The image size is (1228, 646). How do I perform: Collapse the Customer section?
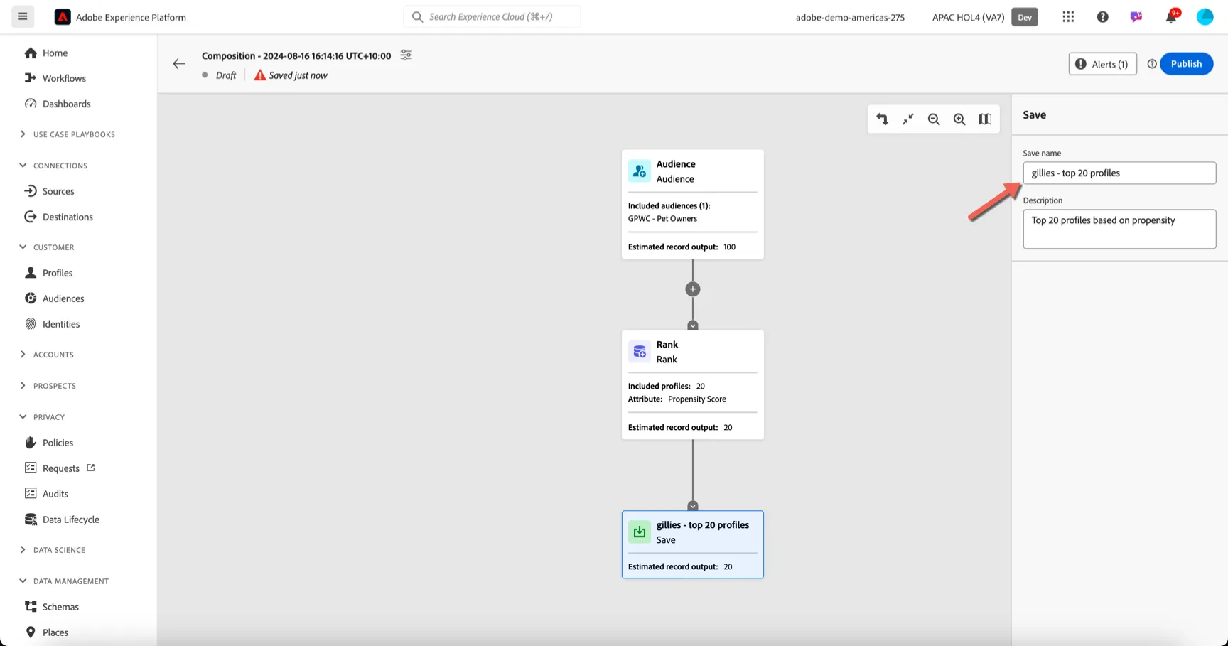[23, 247]
